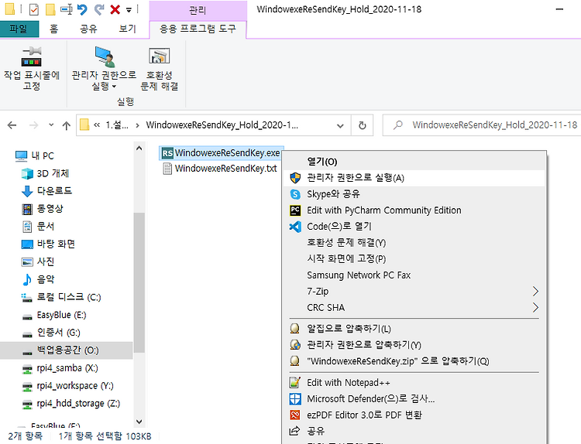
Task: Open 인증서 (G:) drive
Action: pos(51,333)
